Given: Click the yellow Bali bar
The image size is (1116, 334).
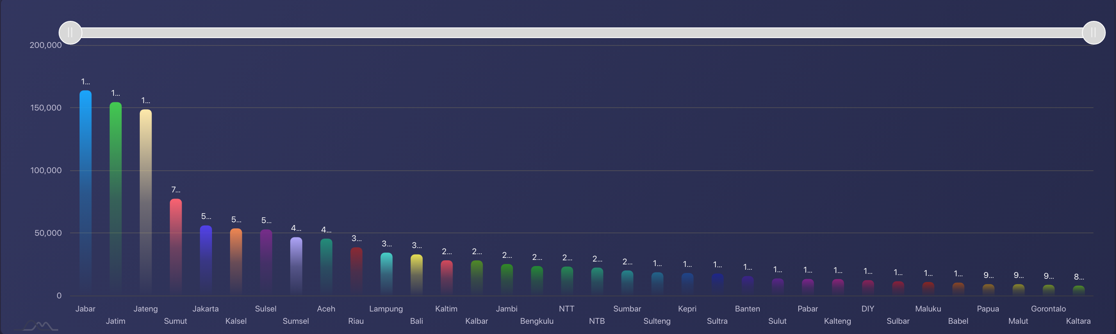Looking at the screenshot, I should [416, 275].
